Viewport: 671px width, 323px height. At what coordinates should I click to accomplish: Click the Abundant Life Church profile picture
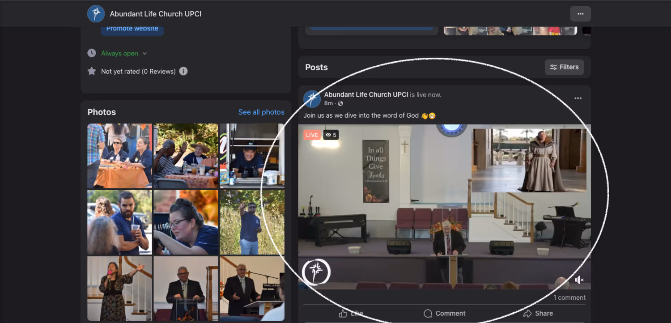96,13
